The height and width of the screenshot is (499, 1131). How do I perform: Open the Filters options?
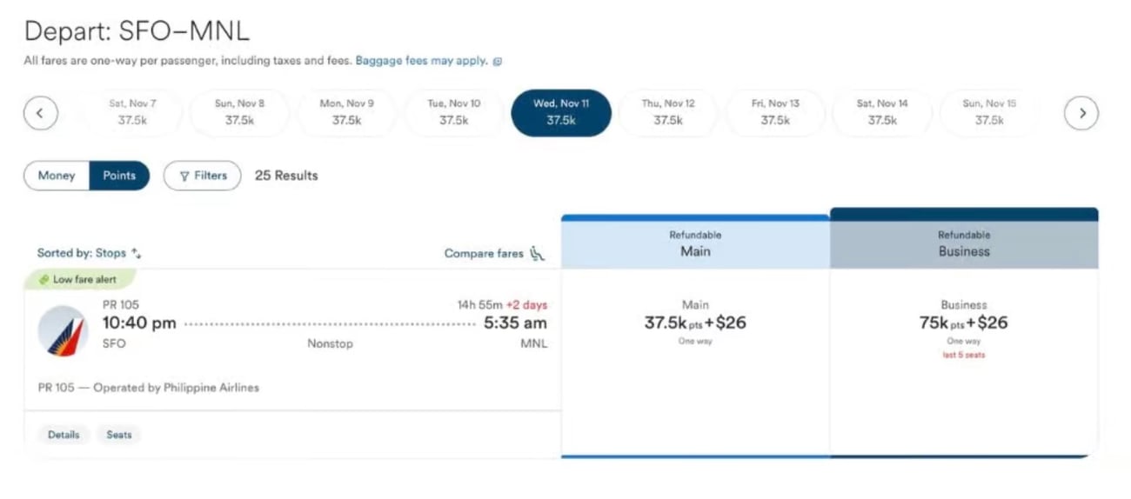(203, 176)
